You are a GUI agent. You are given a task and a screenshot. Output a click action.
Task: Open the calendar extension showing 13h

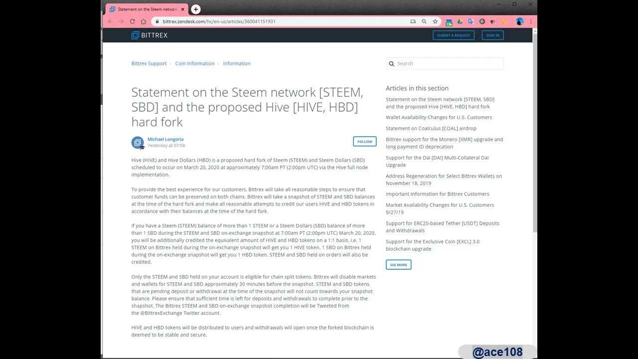[x=449, y=22]
